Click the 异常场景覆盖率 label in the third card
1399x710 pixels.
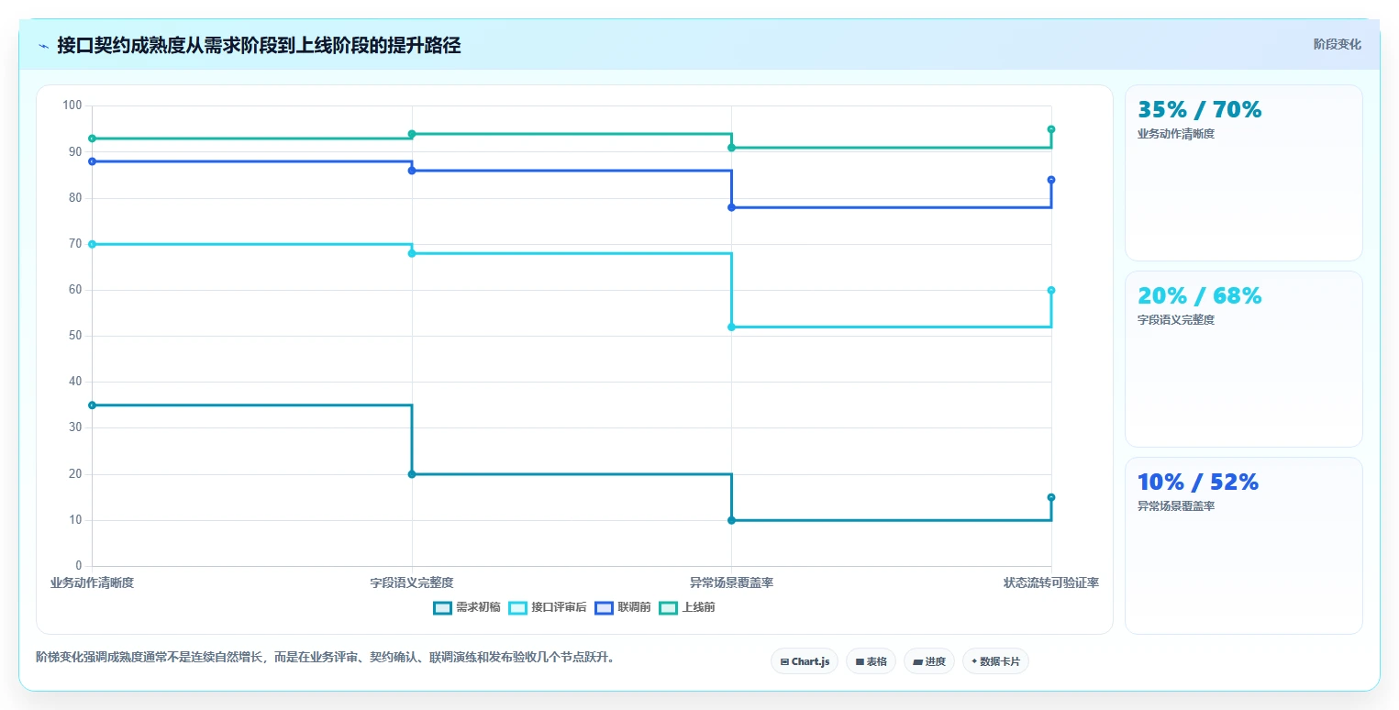coord(1176,506)
